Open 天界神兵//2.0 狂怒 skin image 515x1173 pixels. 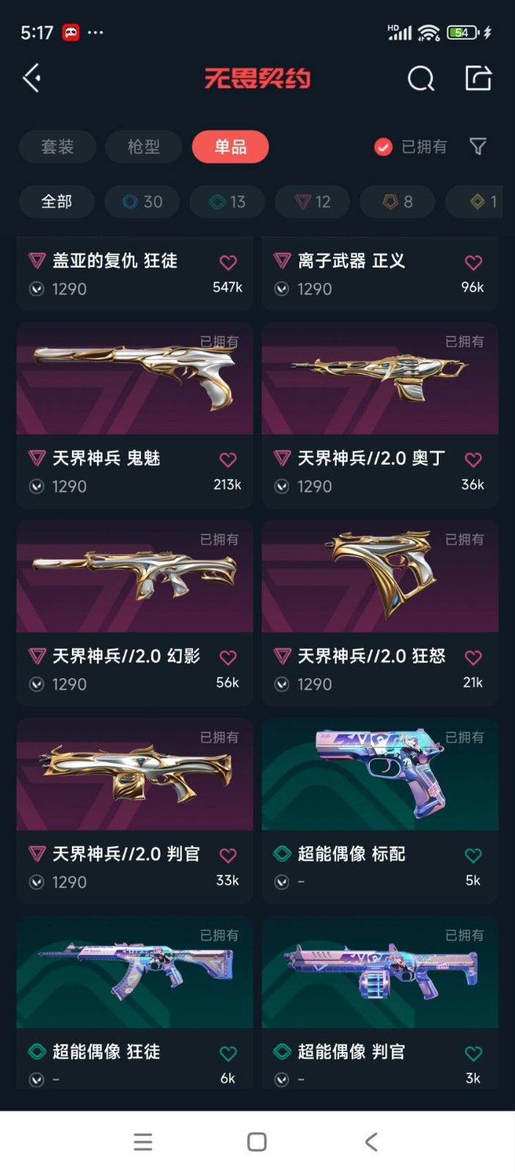point(380,576)
